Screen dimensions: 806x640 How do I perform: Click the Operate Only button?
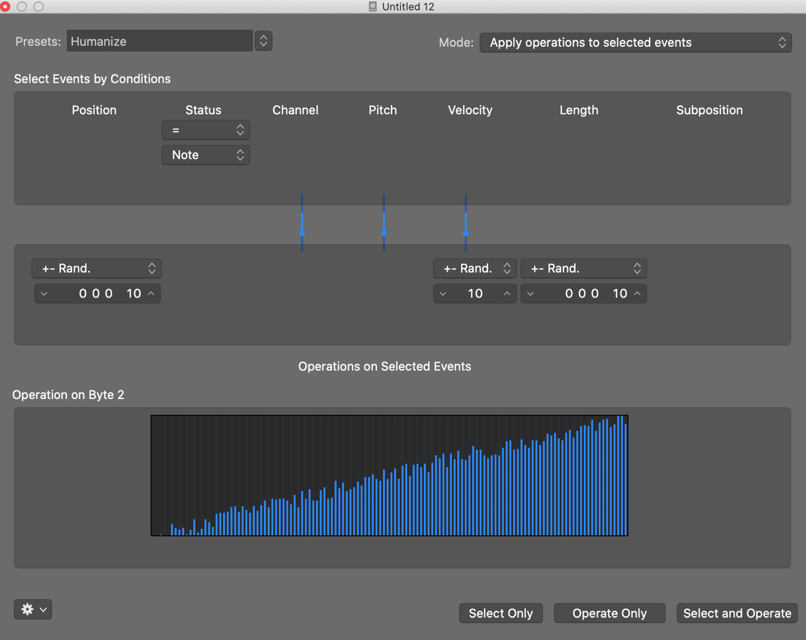click(x=610, y=613)
